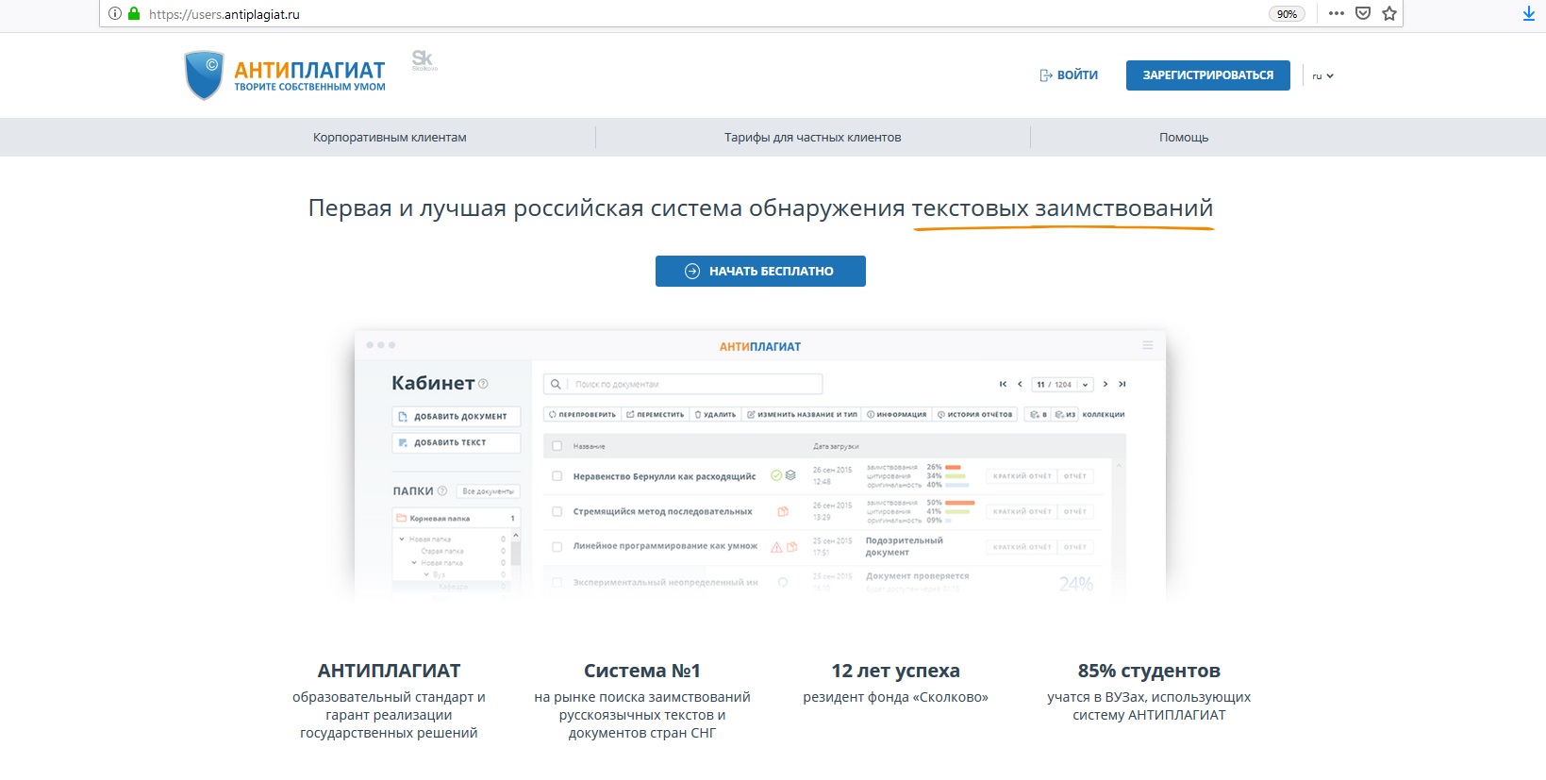
Task: Click the site information icon in address bar
Action: point(115,13)
